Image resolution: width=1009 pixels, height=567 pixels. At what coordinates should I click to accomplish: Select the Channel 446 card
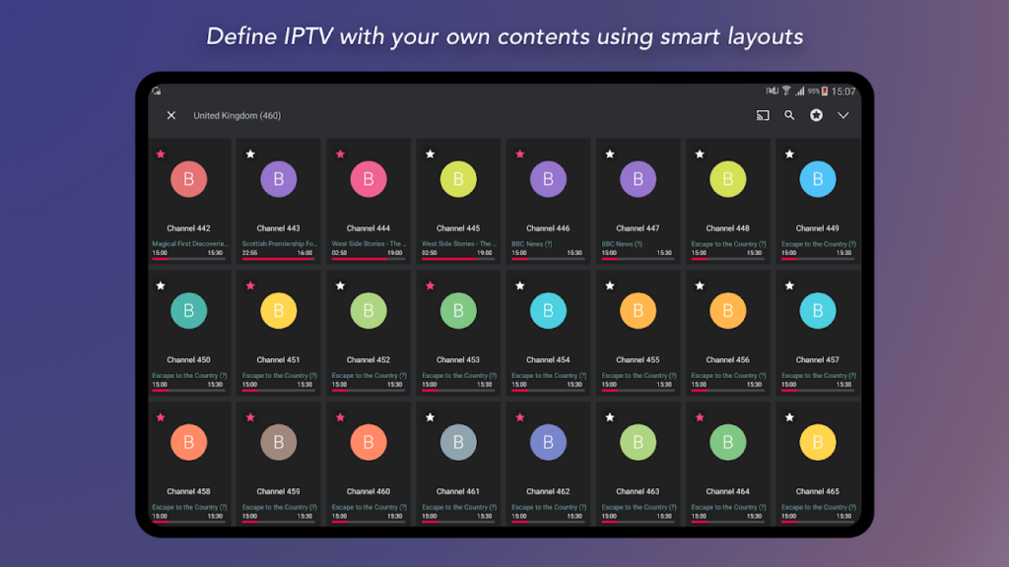click(x=548, y=202)
